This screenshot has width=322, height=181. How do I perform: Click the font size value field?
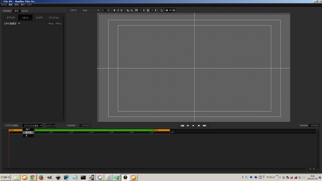click(104, 10)
